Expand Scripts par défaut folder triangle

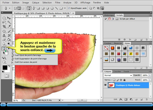click(113, 19)
